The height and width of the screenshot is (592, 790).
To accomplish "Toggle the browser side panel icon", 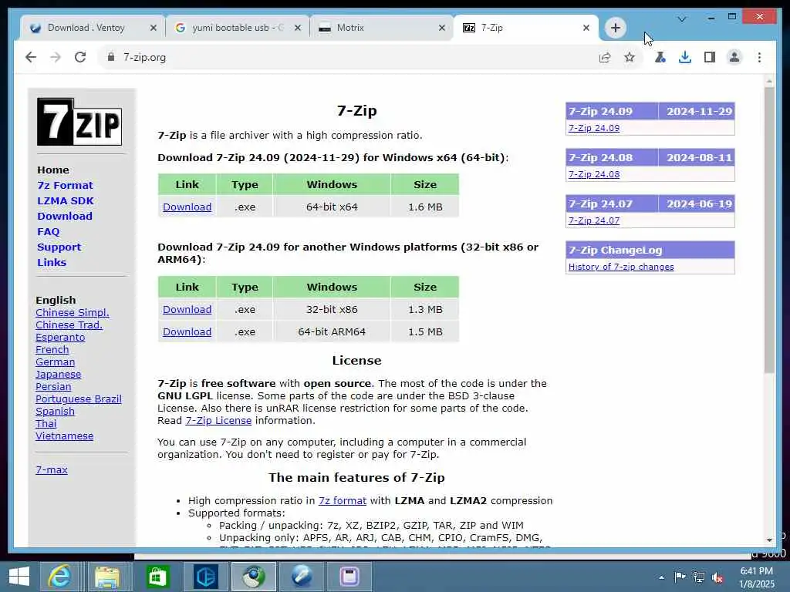I will pyautogui.click(x=710, y=57).
